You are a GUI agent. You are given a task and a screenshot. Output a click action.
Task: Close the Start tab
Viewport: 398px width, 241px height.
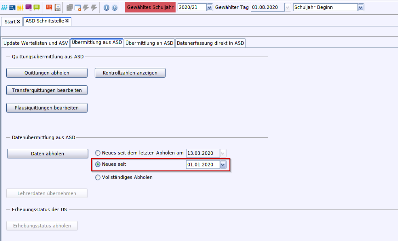coord(18,21)
